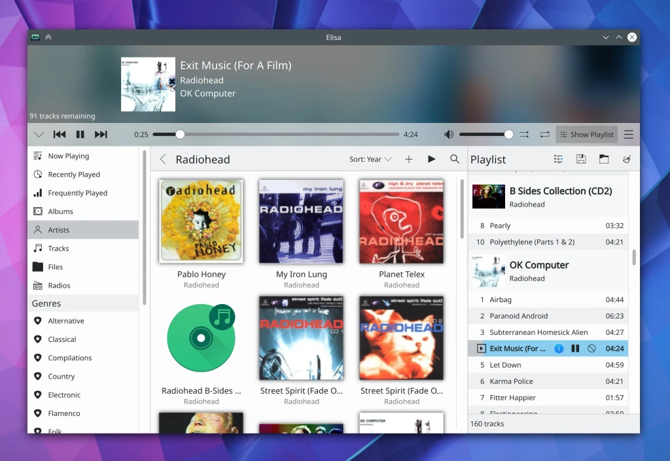Select the Electronic genre

coord(83,395)
